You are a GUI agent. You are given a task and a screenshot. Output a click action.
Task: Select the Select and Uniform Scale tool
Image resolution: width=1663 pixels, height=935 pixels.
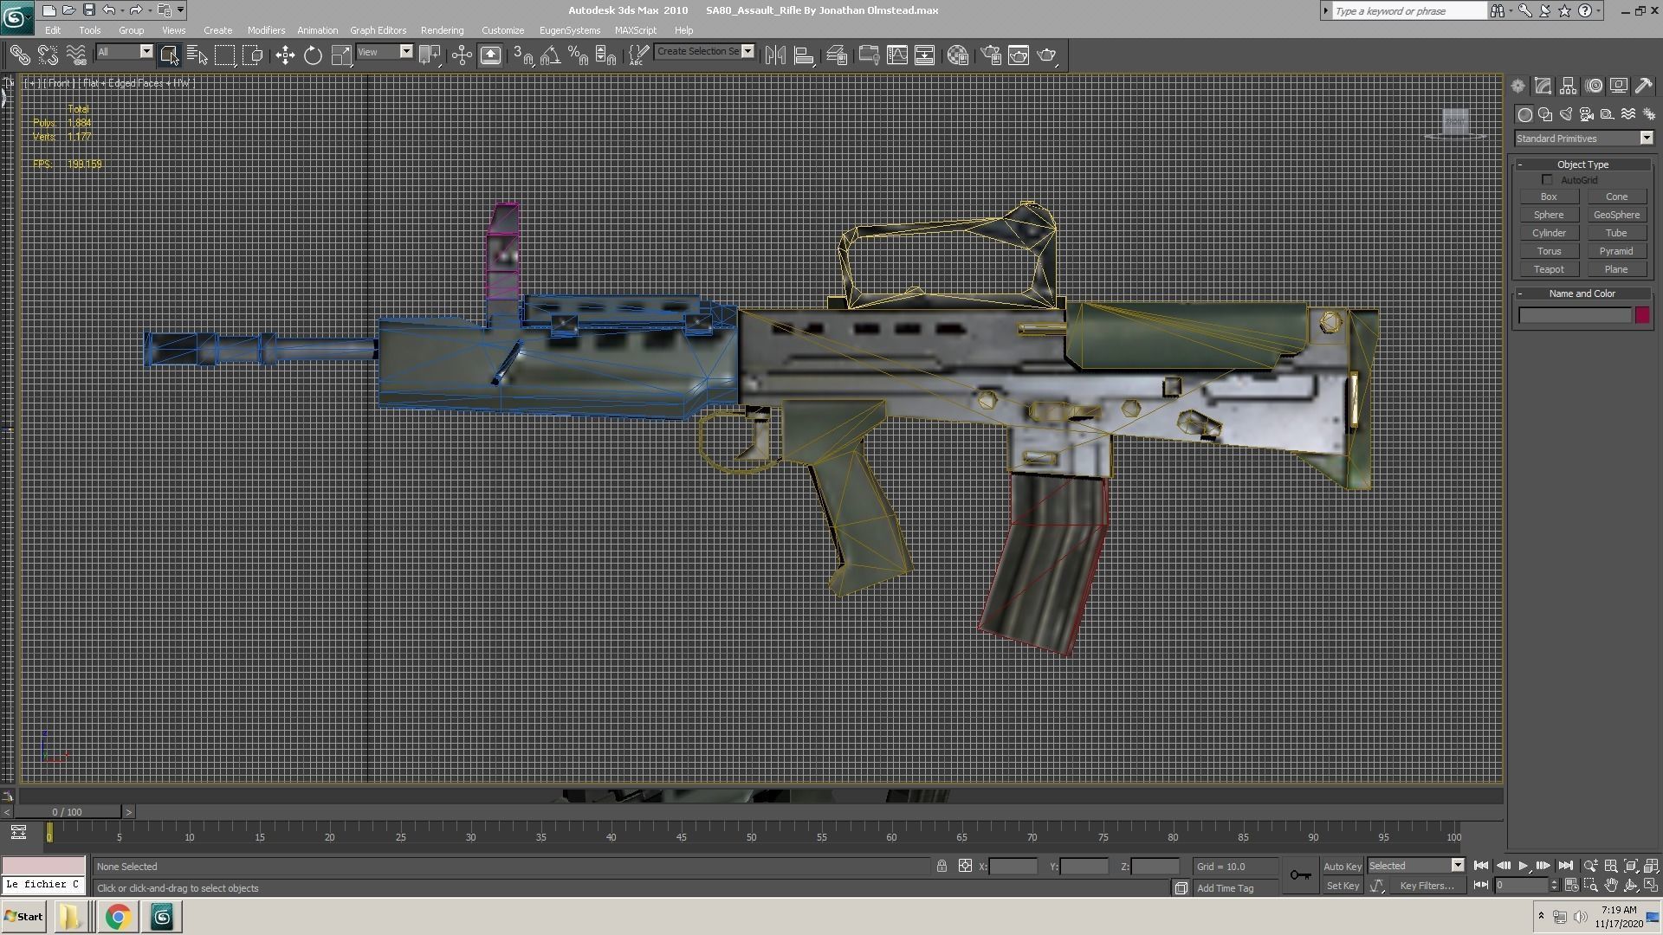(341, 55)
